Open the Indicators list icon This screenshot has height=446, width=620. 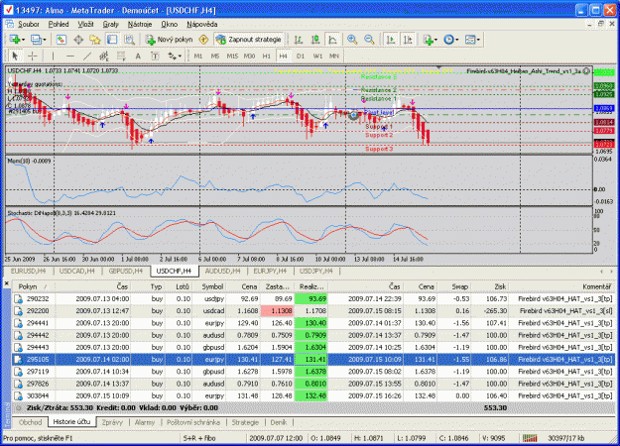click(x=428, y=40)
